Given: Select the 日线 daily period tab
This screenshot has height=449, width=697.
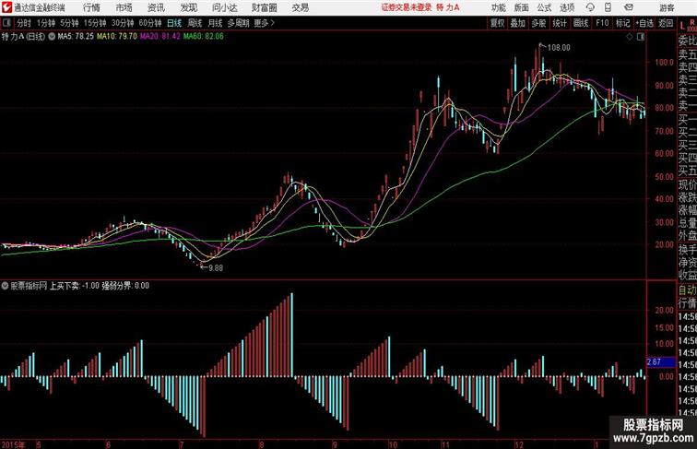Looking at the screenshot, I should [x=174, y=23].
